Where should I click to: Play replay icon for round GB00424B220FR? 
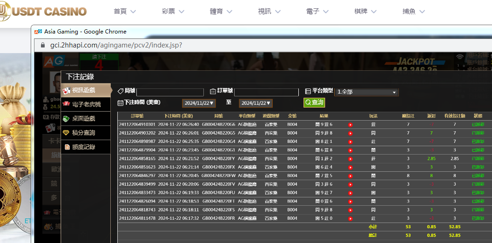(x=350, y=218)
